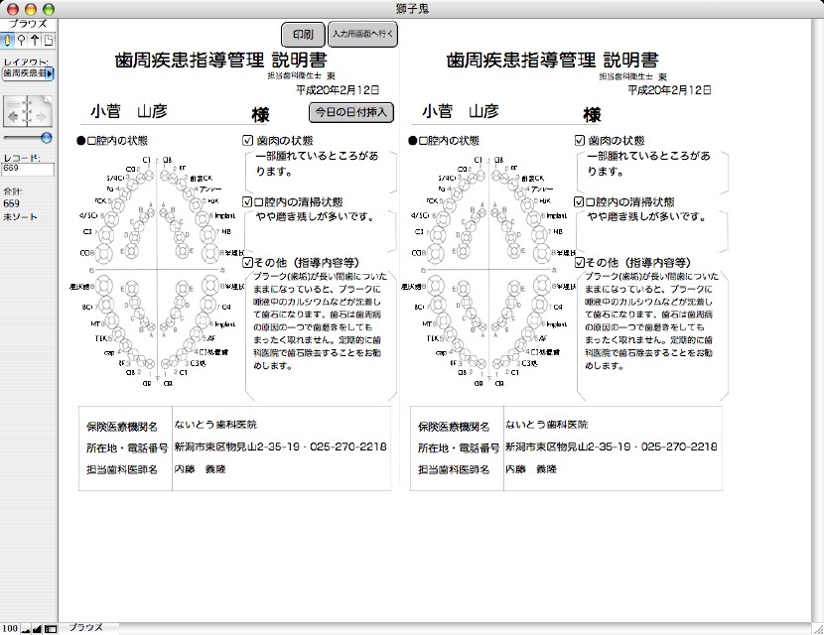
Task: Click the レコード number field showing 669
Action: (x=29, y=169)
